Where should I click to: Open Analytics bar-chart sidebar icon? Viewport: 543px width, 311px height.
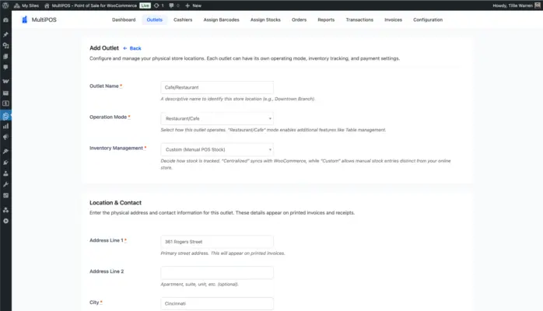(x=5, y=126)
